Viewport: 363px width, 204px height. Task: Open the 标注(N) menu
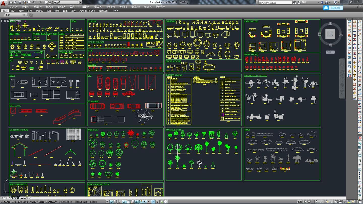(98, 7)
